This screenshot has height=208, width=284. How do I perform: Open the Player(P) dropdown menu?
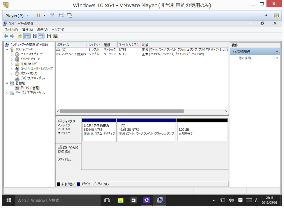[17, 16]
